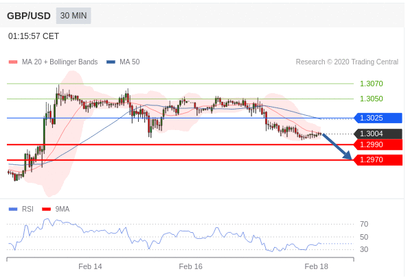The height and width of the screenshot is (278, 408).
Task: Click the 1.3004 current price tag
Action: point(378,134)
